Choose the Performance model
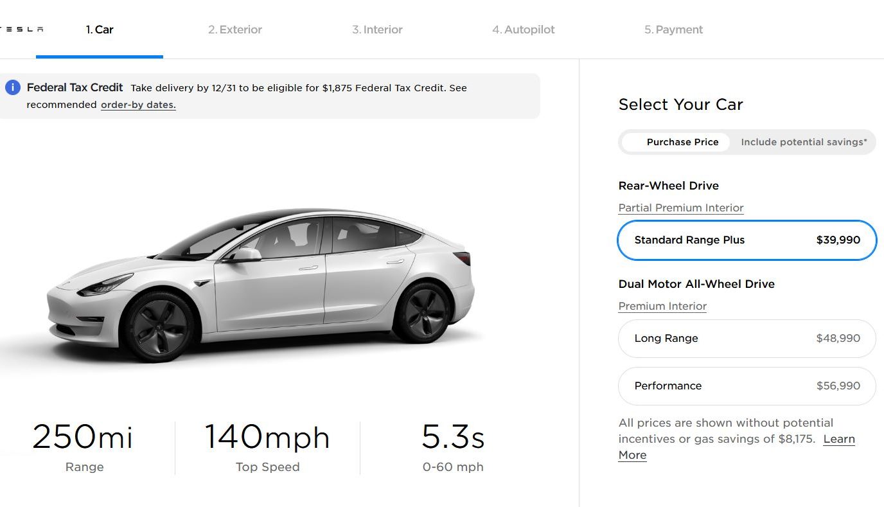Image resolution: width=884 pixels, height=507 pixels. coord(747,386)
